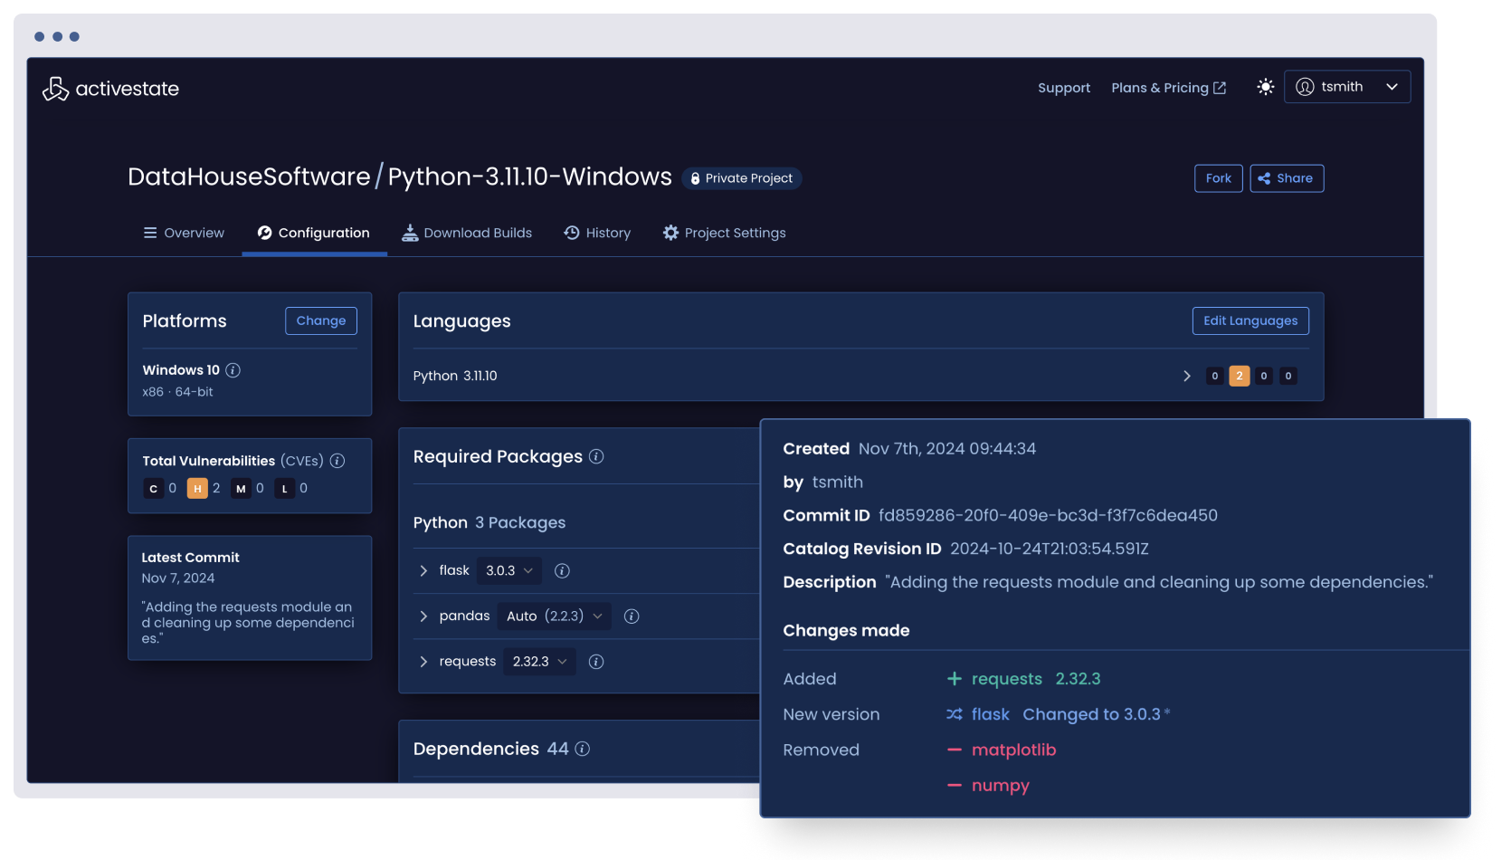Click the lock icon on Private Project badge
1511x860 pixels.
pyautogui.click(x=694, y=178)
